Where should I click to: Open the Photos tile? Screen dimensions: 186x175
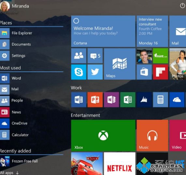[178, 64]
